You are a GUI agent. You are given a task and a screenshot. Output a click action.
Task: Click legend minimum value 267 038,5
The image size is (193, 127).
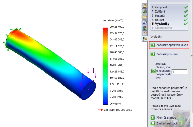pos(115,104)
